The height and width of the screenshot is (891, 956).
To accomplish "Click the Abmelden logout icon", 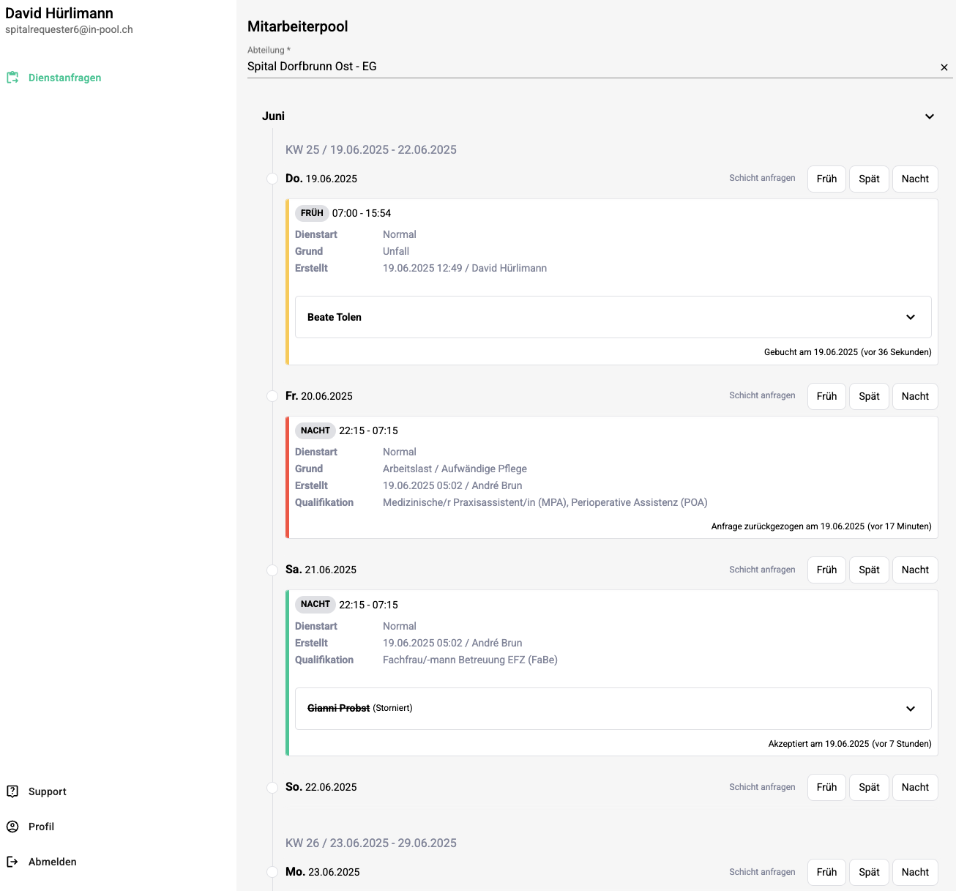I will point(12,862).
